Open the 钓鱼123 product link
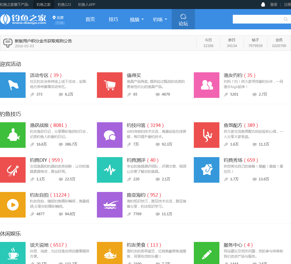 [x=64, y=4]
